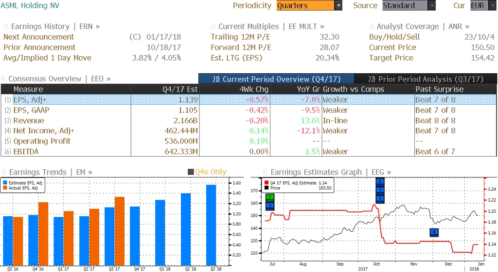Open Current Multiples EE MULT link
Viewport: 498px width, 272px height.
pyautogui.click(x=271, y=27)
